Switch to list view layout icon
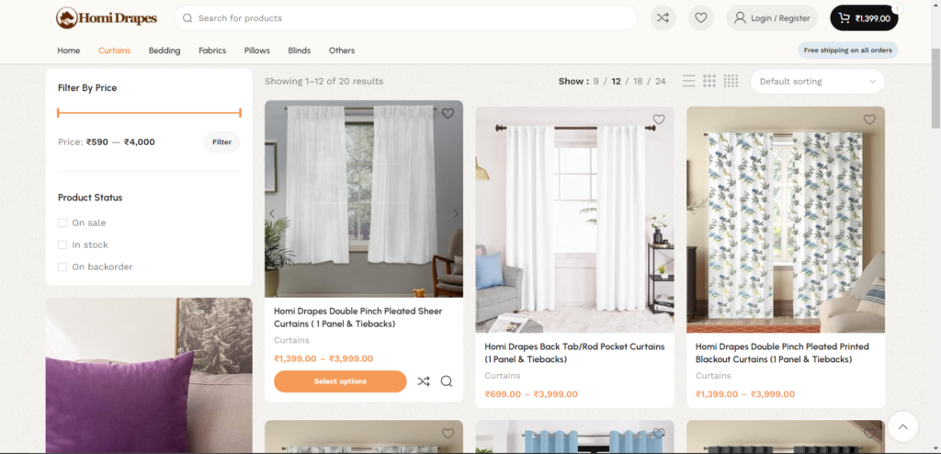Image resolution: width=941 pixels, height=454 pixels. click(689, 81)
